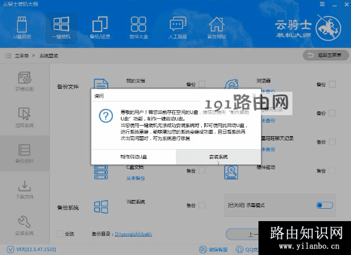This screenshot has height=255, width=351.
Task: Click the 硬件驱动 hard disk icon
Action: [x=231, y=172]
